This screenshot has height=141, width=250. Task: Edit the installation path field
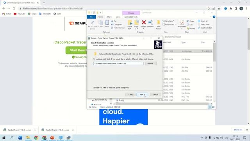[x=118, y=63]
